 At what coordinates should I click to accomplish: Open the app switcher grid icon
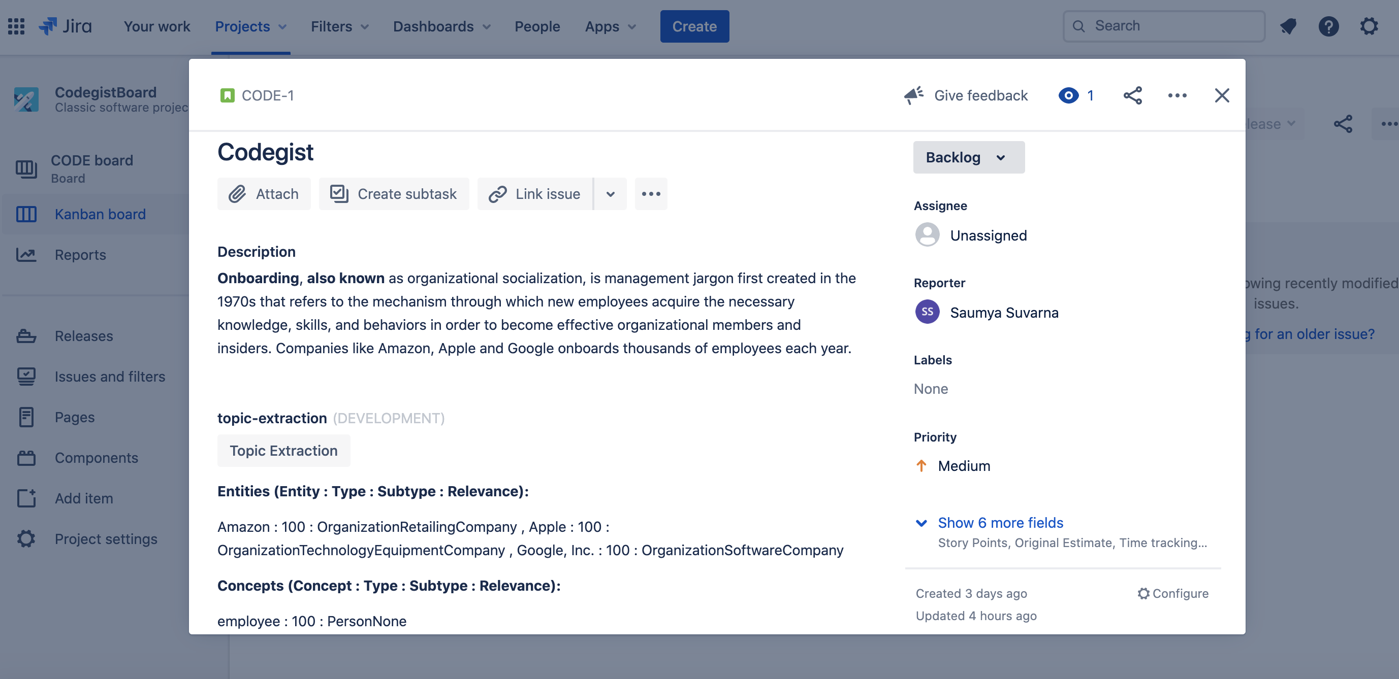coord(16,26)
